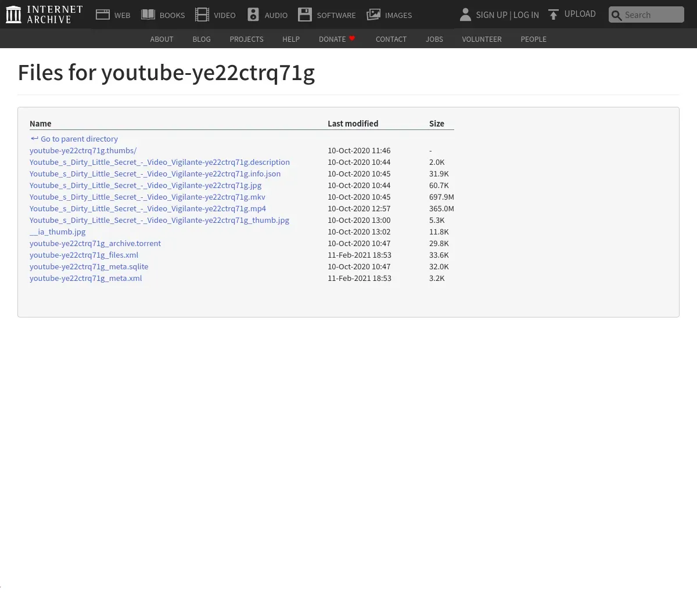Image resolution: width=697 pixels, height=592 pixels.
Task: Download the .mp4 video file
Action: [148, 208]
